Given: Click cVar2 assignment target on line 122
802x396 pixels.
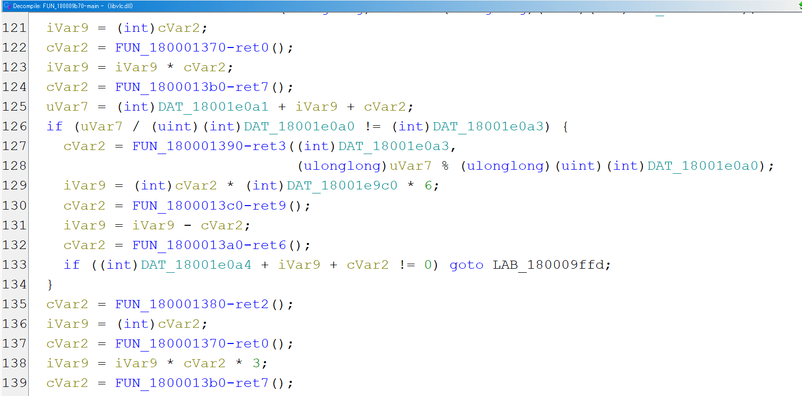Looking at the screenshot, I should 67,47.
